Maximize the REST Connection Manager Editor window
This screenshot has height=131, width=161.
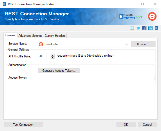tap(142, 4)
